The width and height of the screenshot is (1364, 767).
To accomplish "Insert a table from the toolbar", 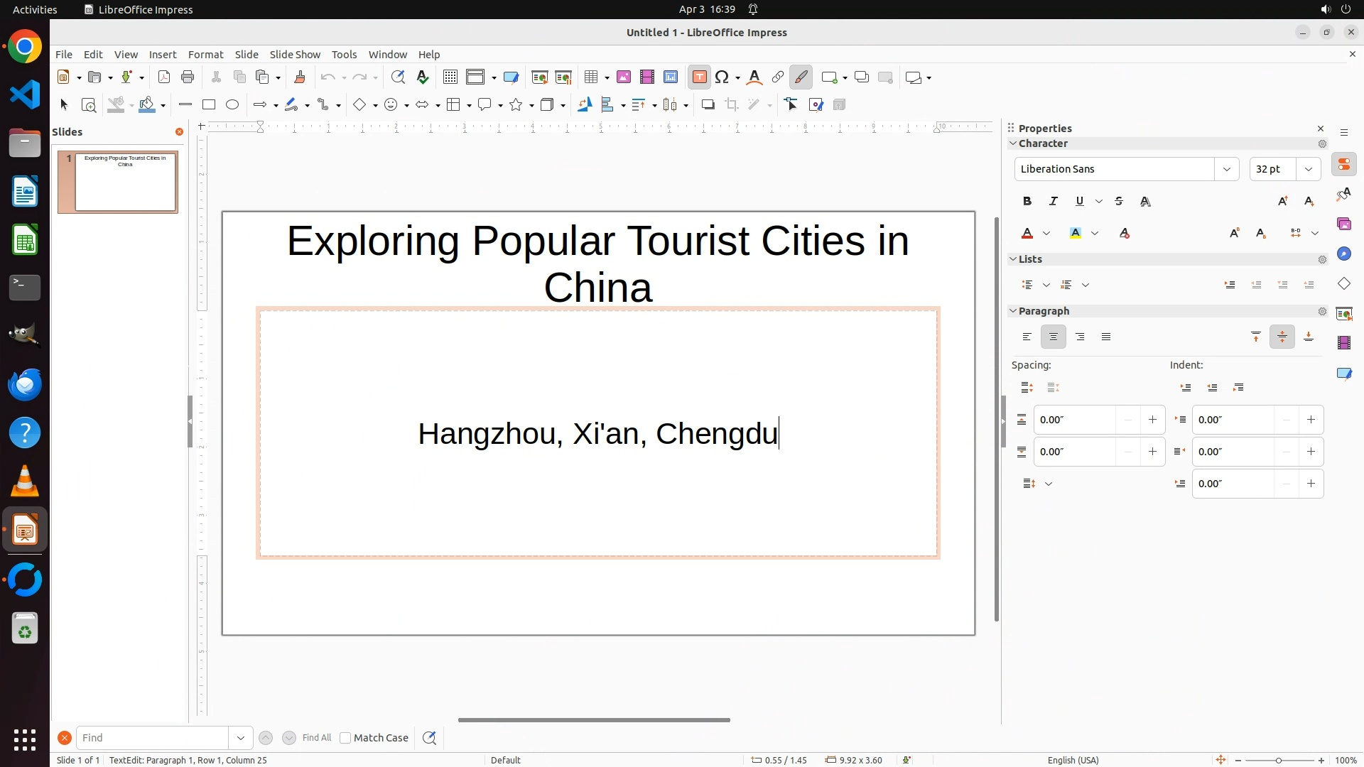I will (590, 77).
